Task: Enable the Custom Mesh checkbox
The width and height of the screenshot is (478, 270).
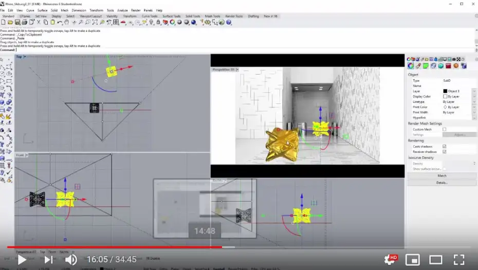Action: (x=445, y=130)
